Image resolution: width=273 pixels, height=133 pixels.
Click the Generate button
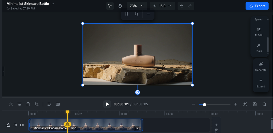click(x=261, y=67)
